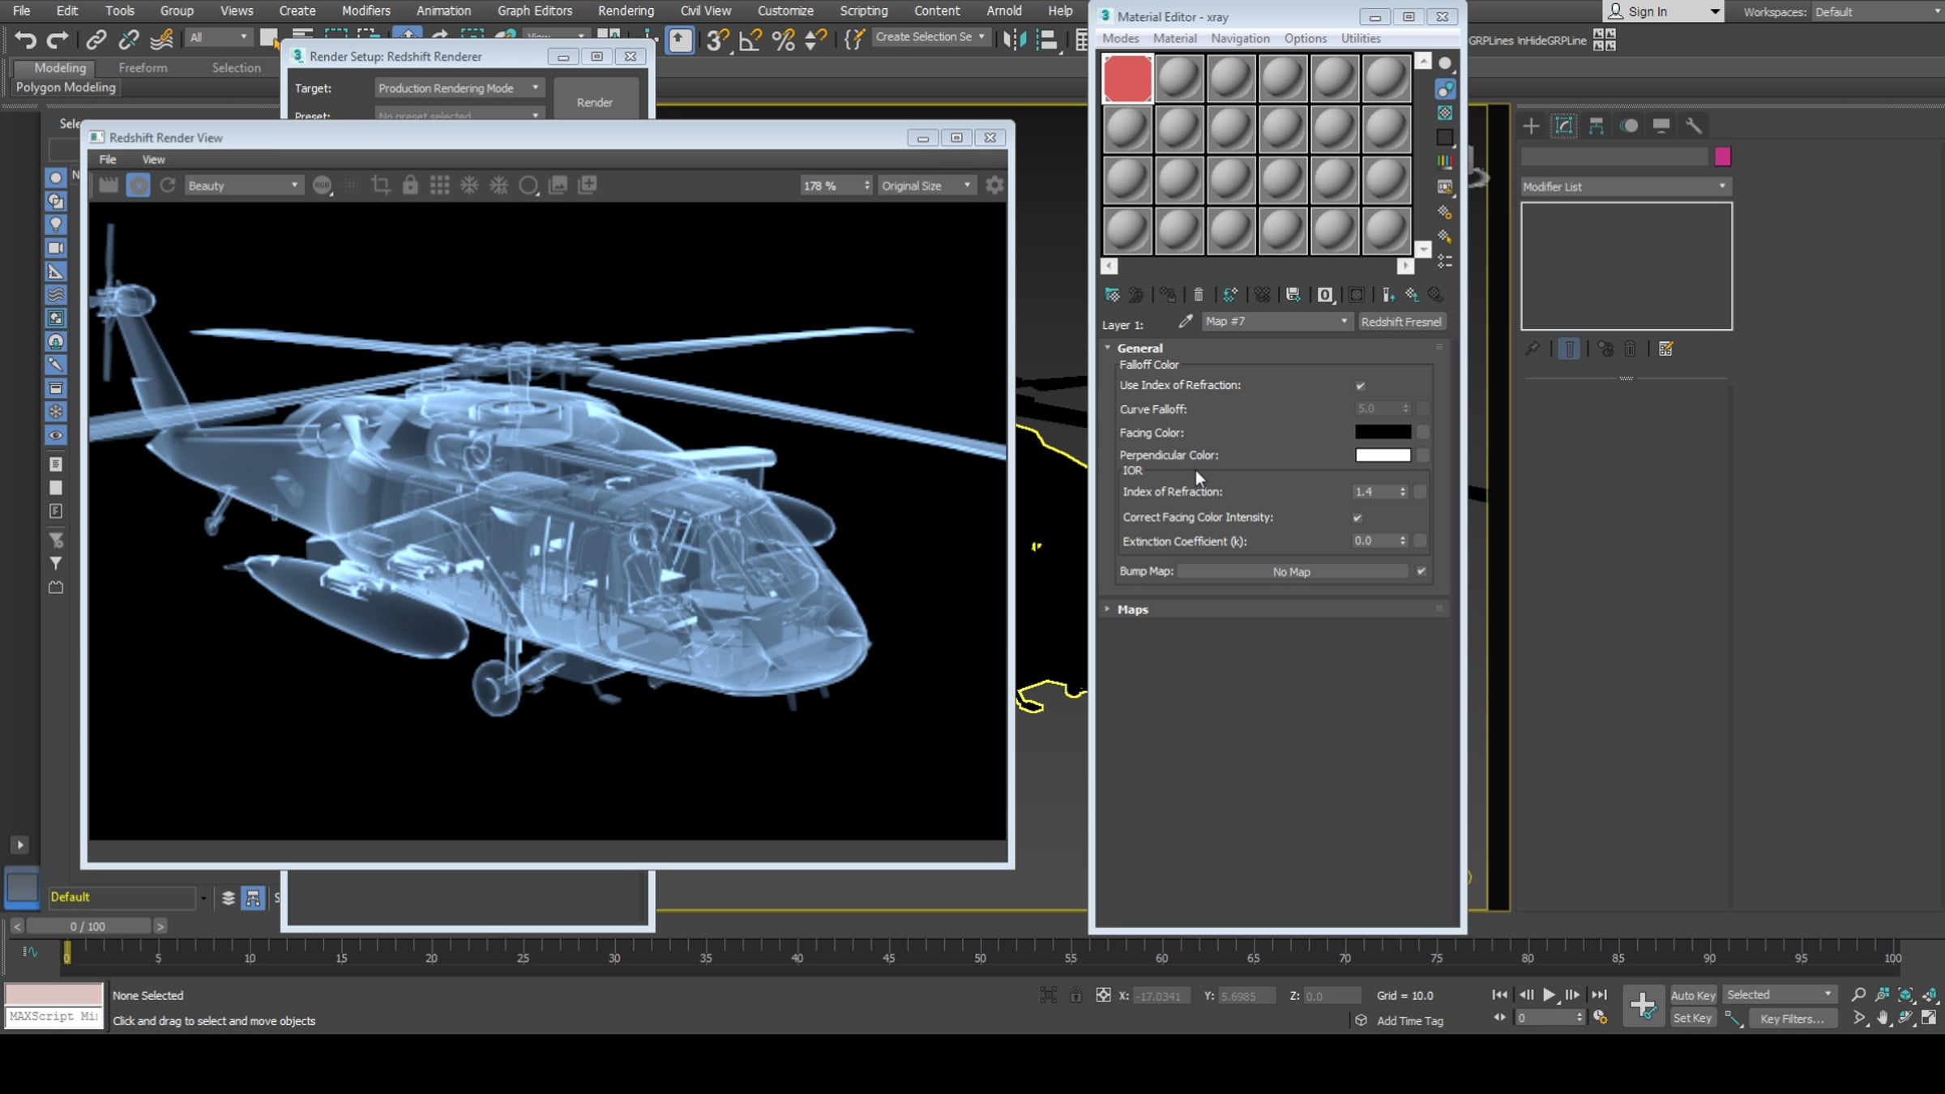Toggle Use Index of Refraction checkbox
1945x1094 pixels.
[1360, 386]
